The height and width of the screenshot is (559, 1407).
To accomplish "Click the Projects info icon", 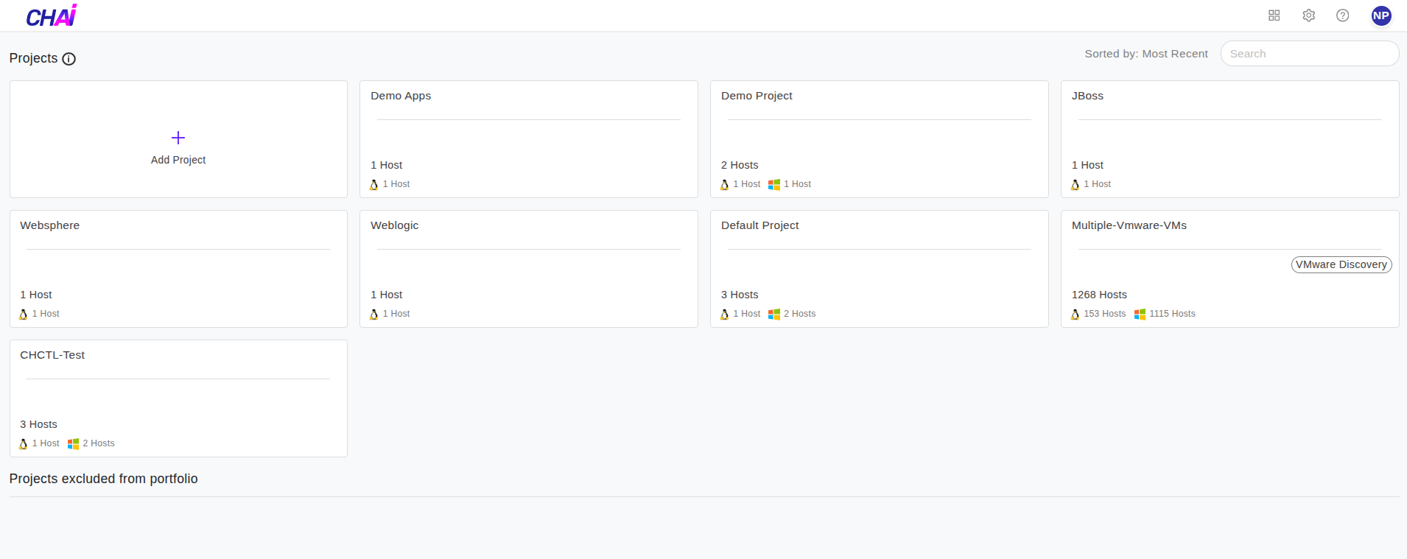I will pos(69,59).
